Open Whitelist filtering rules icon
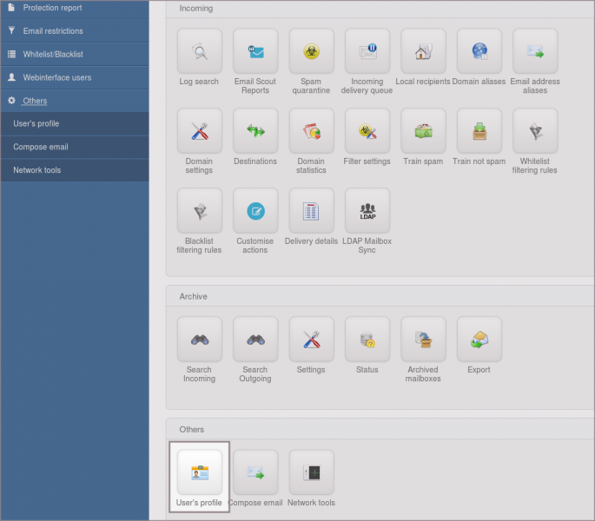Screen dimensions: 595x521 [534, 131]
